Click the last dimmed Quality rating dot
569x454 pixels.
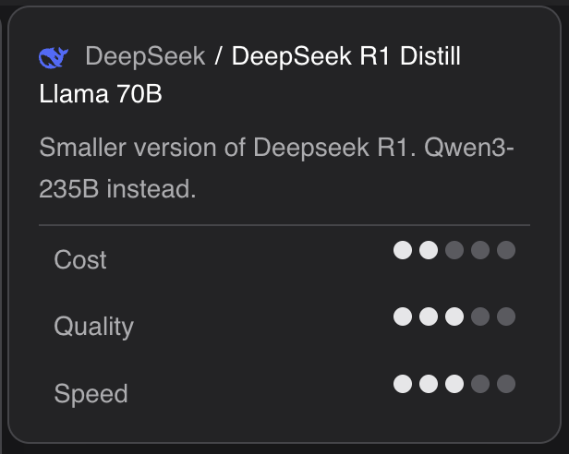click(506, 317)
